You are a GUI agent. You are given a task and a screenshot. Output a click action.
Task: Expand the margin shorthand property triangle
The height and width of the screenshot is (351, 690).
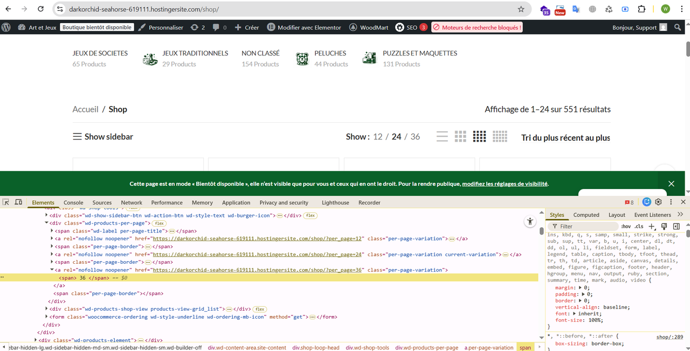[x=581, y=288]
